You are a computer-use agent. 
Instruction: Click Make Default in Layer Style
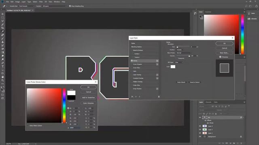[x=181, y=82]
